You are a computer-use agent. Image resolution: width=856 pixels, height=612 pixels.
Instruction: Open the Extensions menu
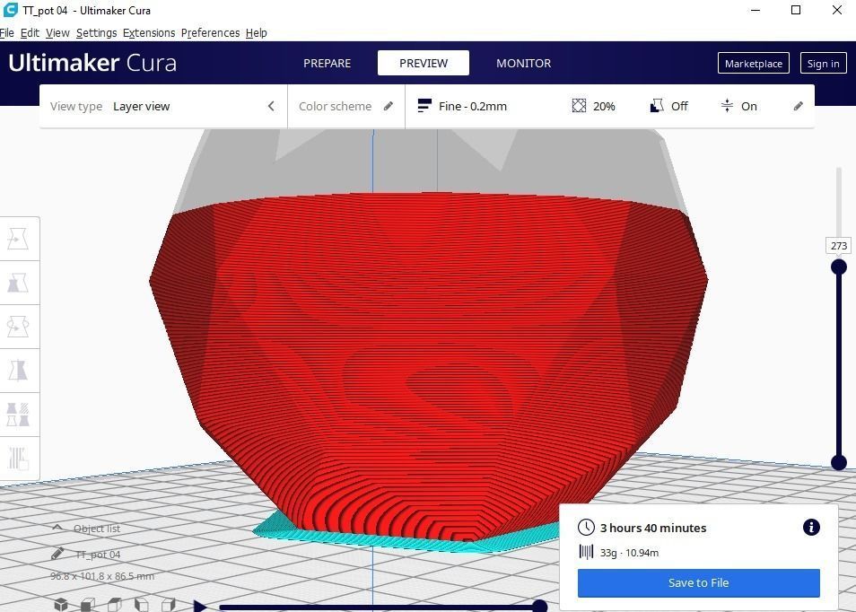(148, 33)
